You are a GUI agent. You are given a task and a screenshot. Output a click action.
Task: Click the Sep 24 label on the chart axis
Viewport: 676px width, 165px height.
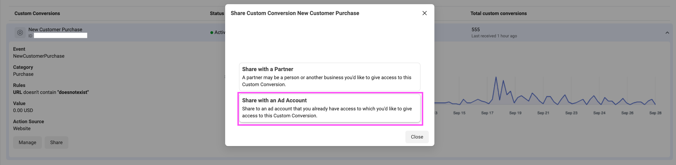click(x=599, y=113)
